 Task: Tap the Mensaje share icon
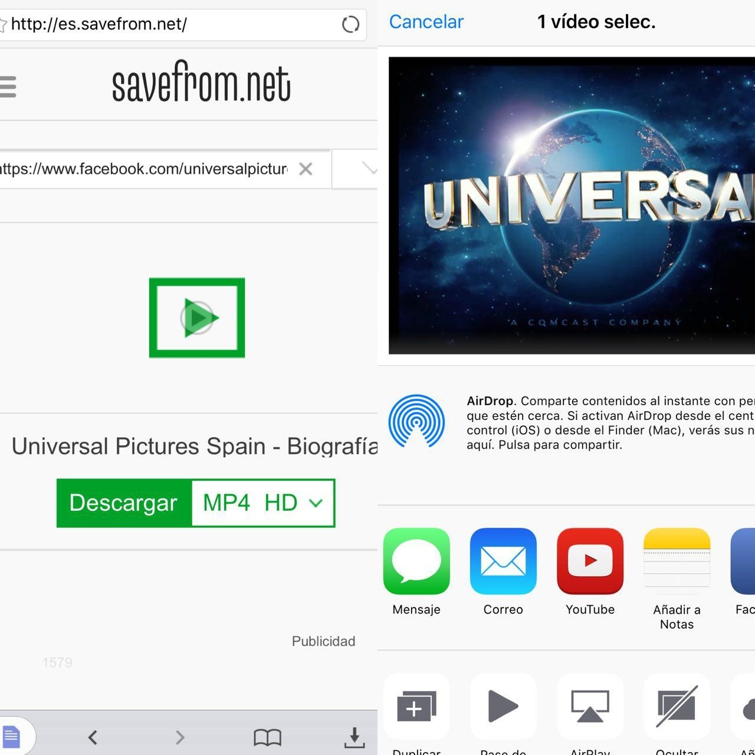coord(416,562)
